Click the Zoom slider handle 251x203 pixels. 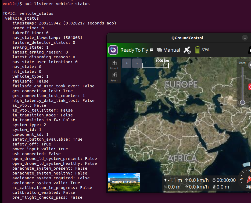coord(242,102)
